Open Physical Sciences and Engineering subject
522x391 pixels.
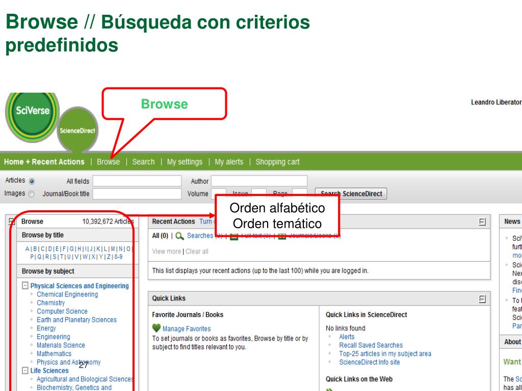click(80, 286)
